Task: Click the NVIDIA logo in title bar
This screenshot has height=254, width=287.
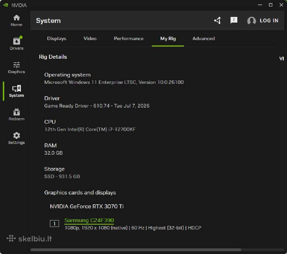Action: click(6, 5)
